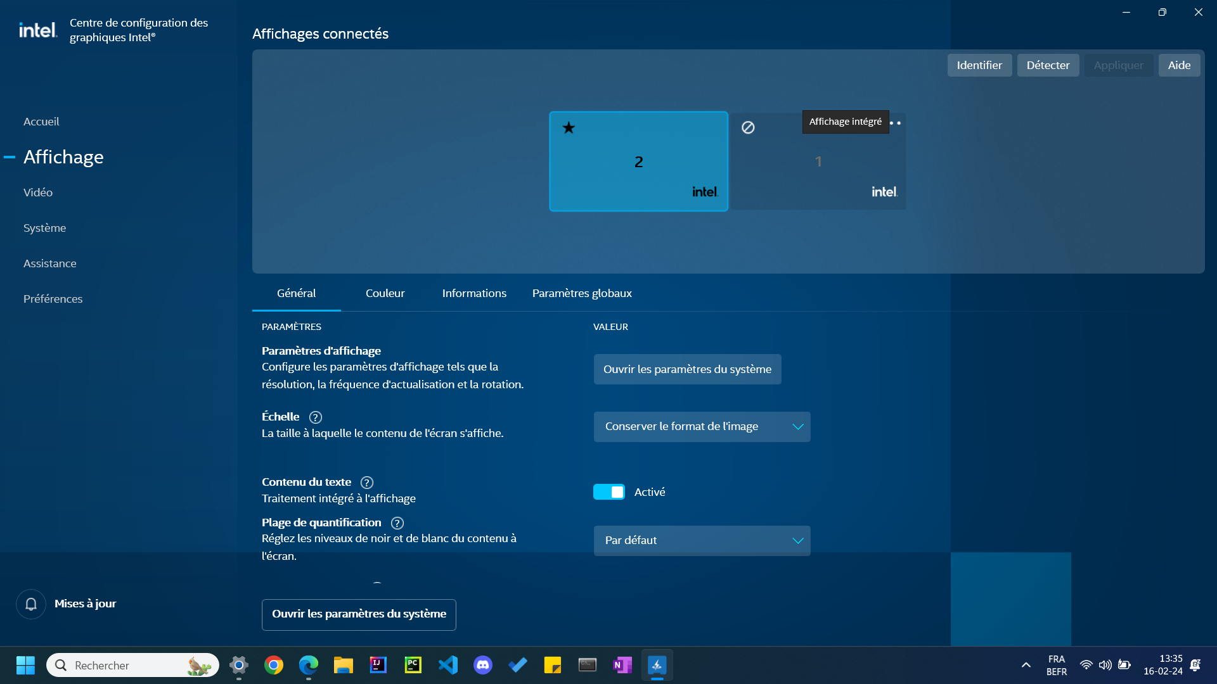Click the Appliquer button
This screenshot has height=684, width=1217.
(x=1119, y=65)
